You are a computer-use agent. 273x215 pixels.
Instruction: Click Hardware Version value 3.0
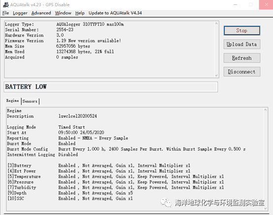pyautogui.click(x=60, y=35)
